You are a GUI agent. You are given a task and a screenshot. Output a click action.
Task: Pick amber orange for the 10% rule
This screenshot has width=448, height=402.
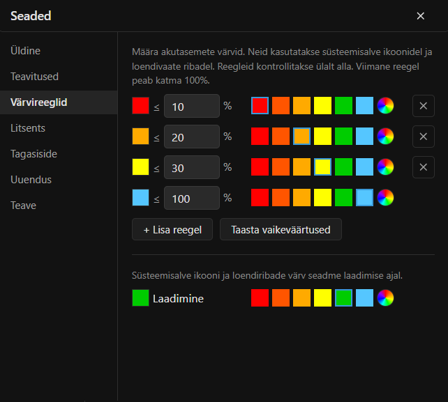301,106
